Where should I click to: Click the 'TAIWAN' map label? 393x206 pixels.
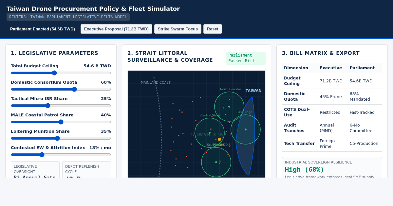[253, 91]
